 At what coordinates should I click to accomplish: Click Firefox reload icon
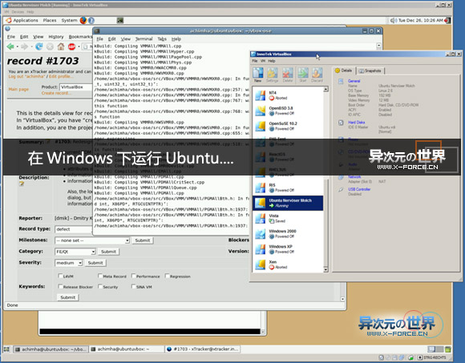coord(38,46)
